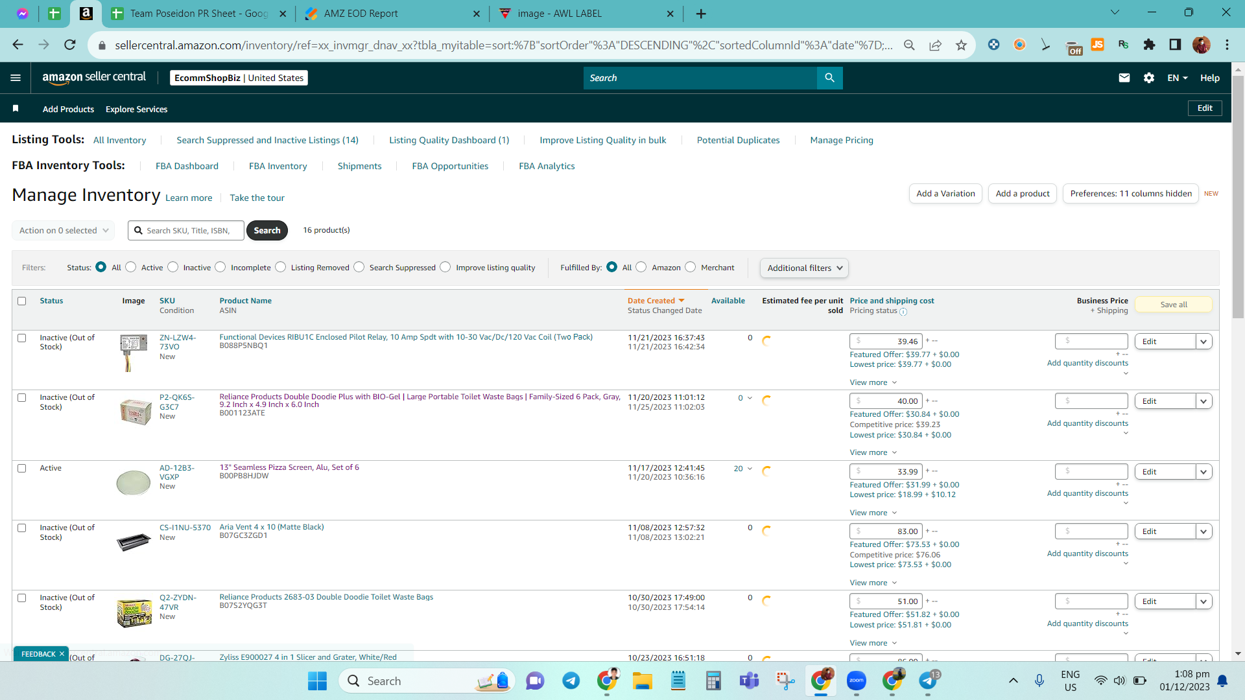This screenshot has width=1245, height=700.
Task: Close the FEEDBACK widget with its X
Action: coord(62,654)
